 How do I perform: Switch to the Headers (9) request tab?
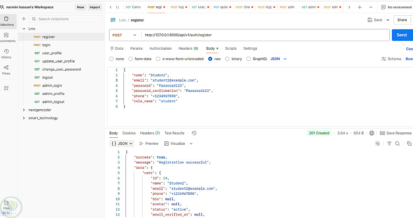pyautogui.click(x=188, y=48)
